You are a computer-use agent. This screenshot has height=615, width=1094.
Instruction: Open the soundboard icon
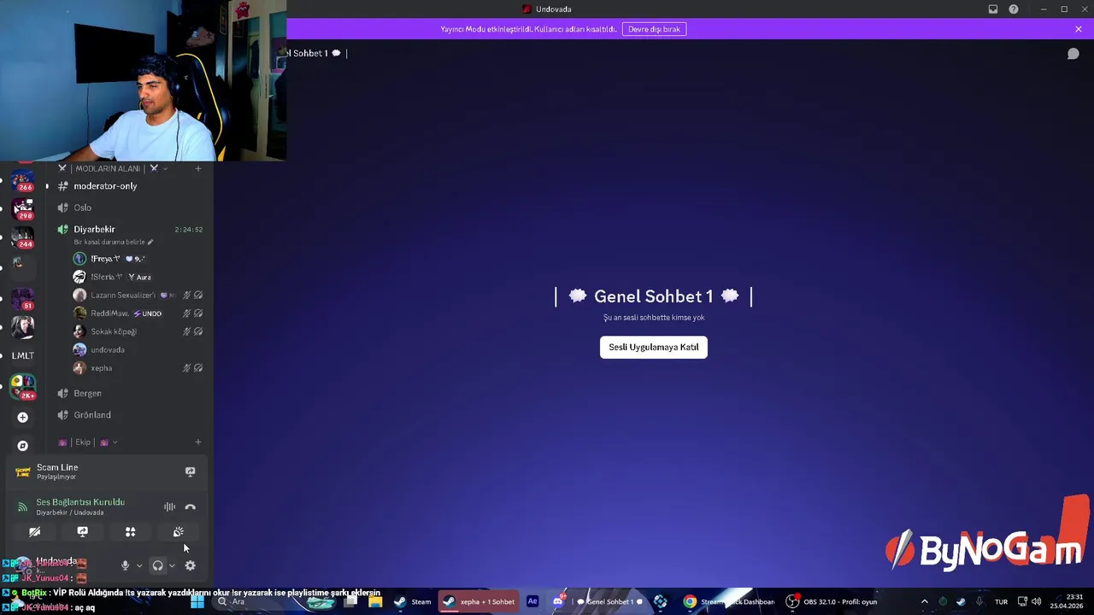[x=179, y=531]
